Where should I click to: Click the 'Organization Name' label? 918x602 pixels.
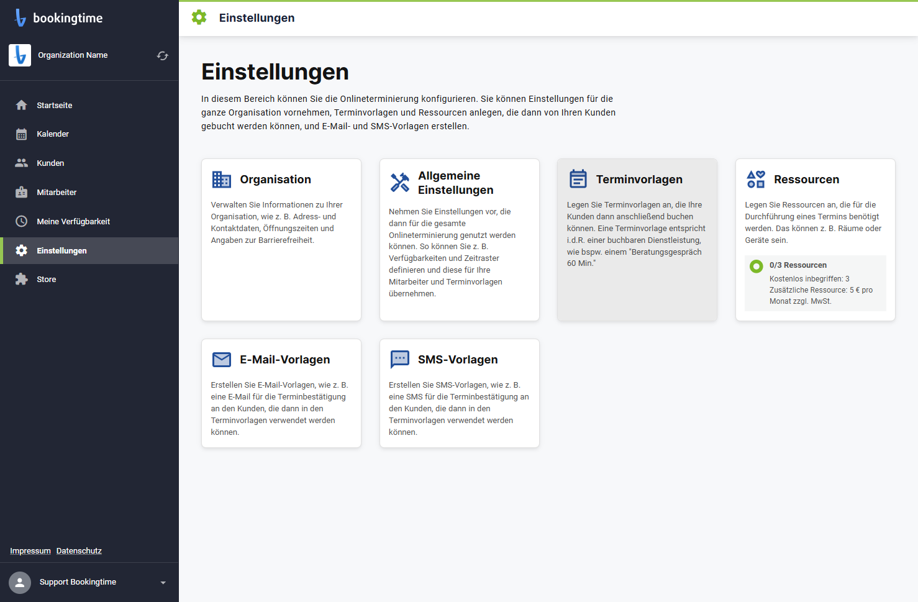tap(73, 55)
